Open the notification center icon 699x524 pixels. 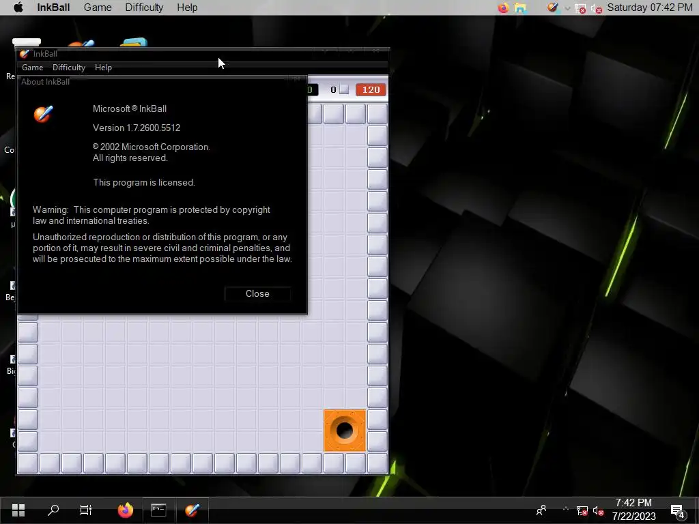coord(678,511)
